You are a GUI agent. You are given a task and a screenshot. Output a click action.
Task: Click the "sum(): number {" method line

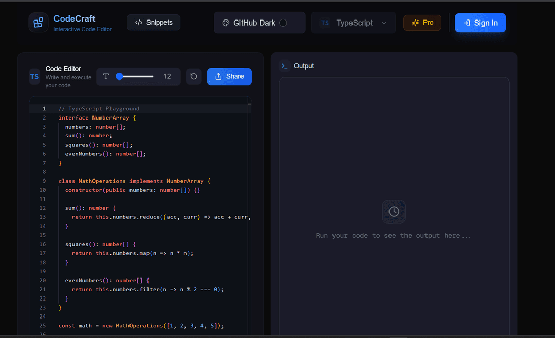pos(90,208)
